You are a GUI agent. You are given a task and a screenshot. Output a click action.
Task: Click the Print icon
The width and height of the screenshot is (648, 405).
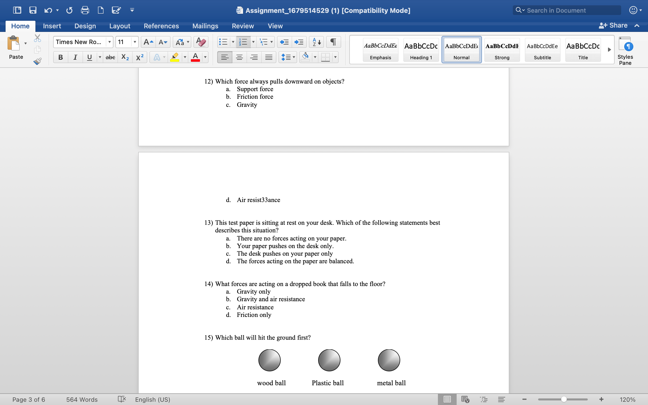[x=85, y=10]
